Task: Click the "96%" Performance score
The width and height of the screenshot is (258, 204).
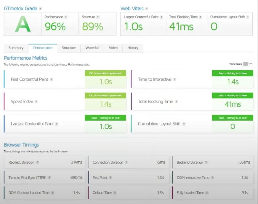Action: 55,27
